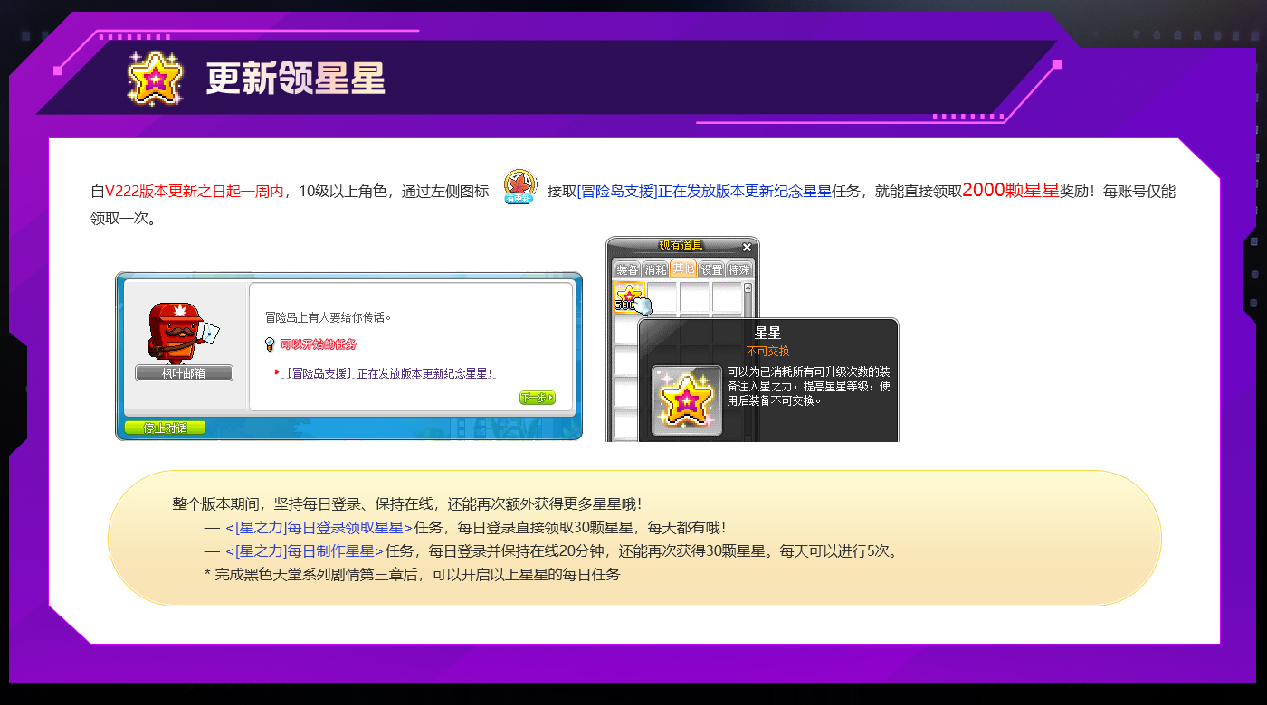This screenshot has width=1267, height=705.
Task: Click the 冒险岛 notifier icon in the description text
Action: [x=519, y=186]
